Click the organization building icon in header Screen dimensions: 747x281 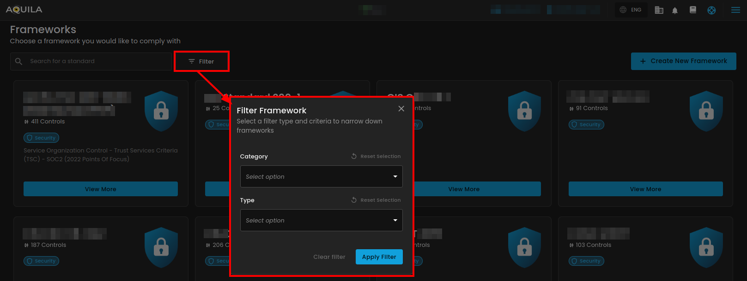click(x=659, y=10)
